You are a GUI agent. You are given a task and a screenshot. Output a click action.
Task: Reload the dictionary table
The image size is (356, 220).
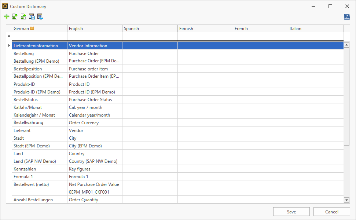click(40, 16)
